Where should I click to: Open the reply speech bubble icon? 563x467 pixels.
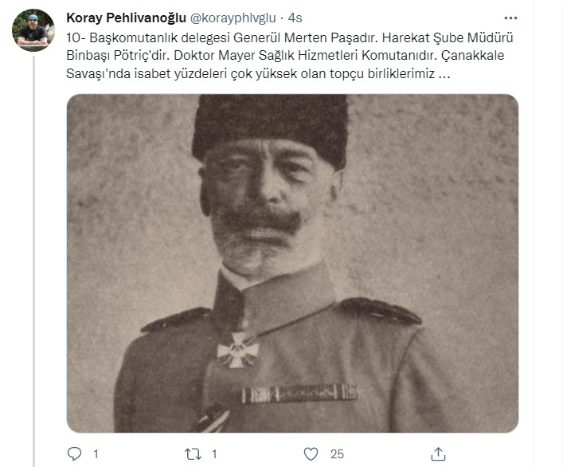(x=74, y=453)
